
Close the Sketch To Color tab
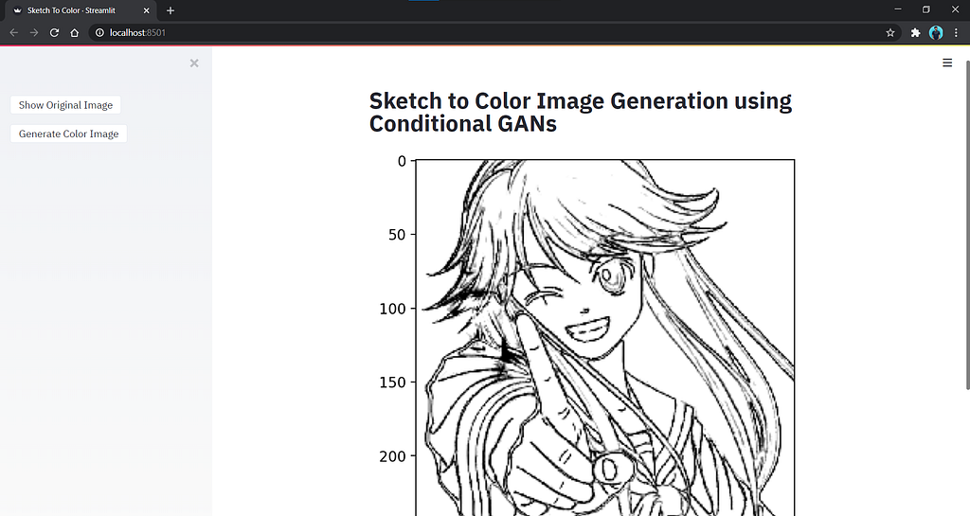[x=147, y=10]
